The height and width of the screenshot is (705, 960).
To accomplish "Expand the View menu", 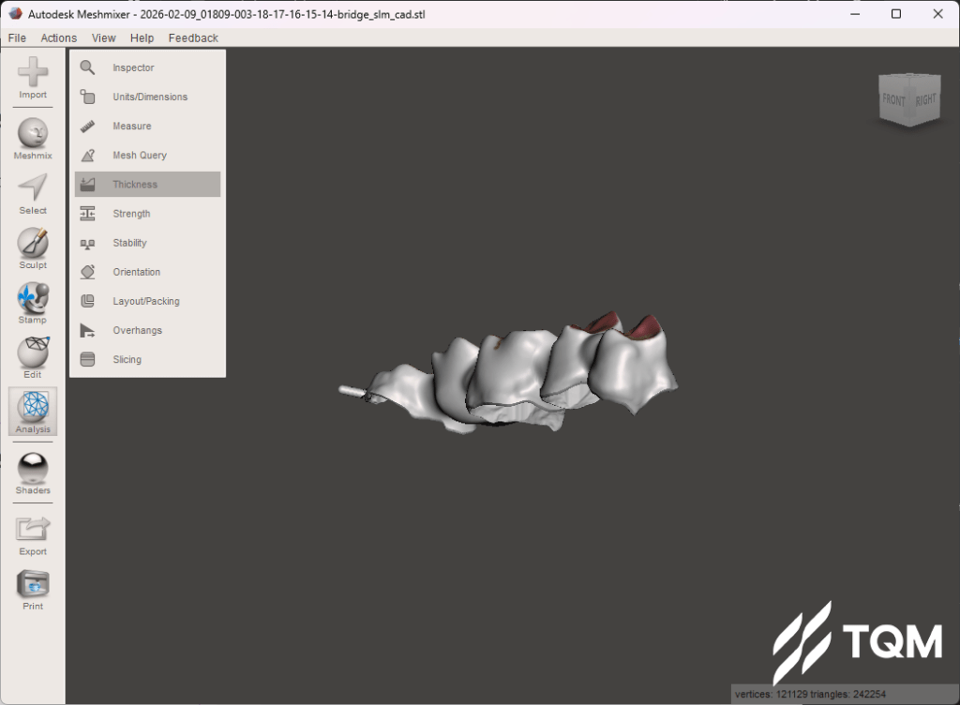I will (104, 37).
